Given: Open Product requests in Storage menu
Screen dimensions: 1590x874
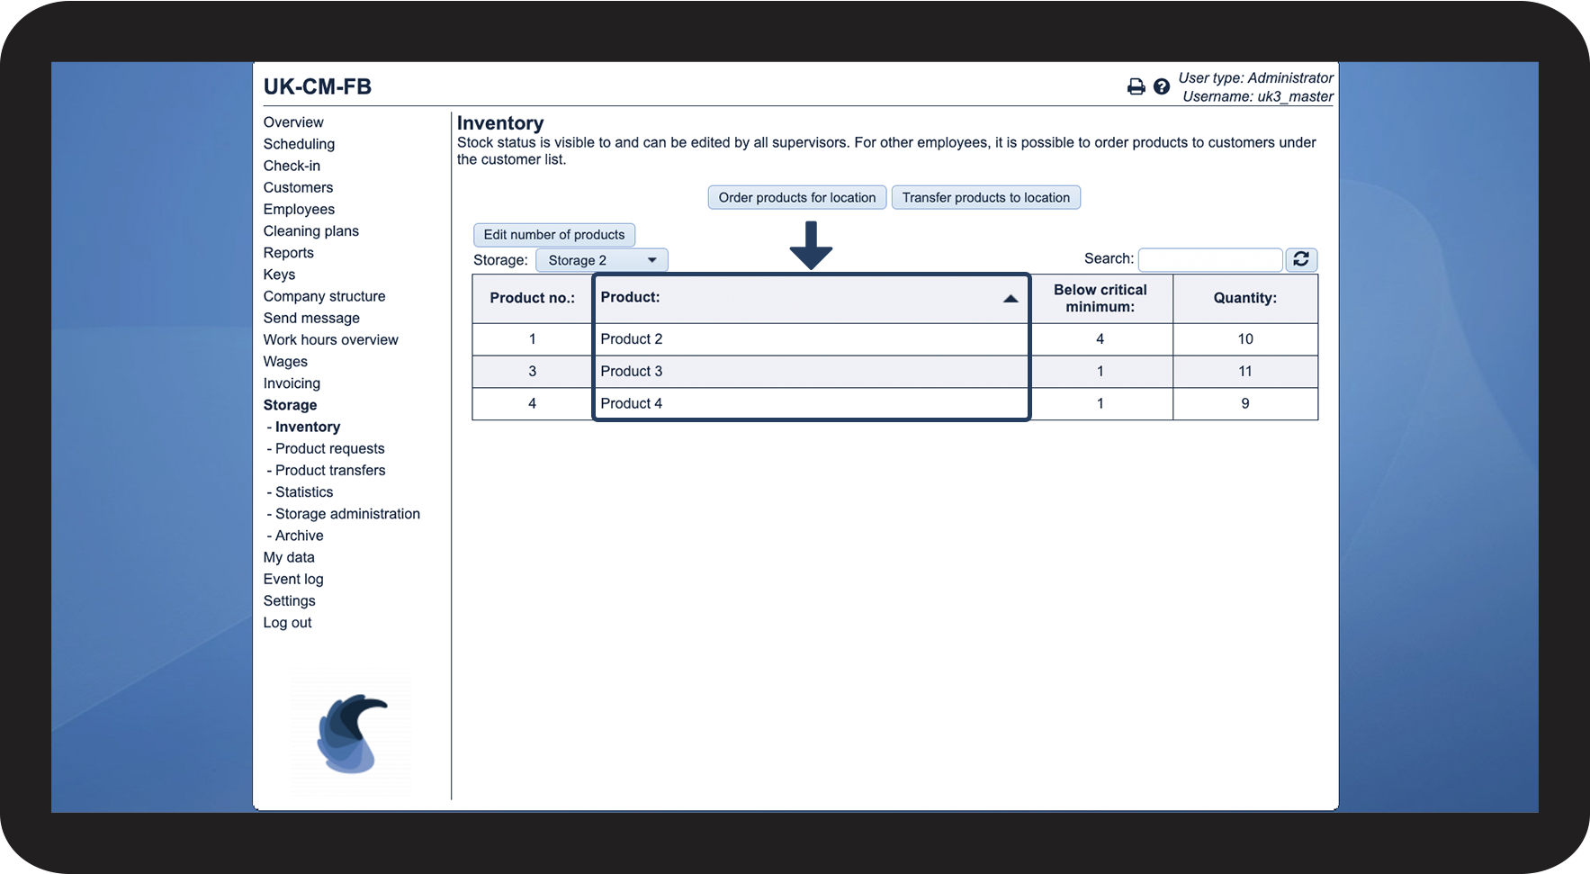Looking at the screenshot, I should pos(329,448).
